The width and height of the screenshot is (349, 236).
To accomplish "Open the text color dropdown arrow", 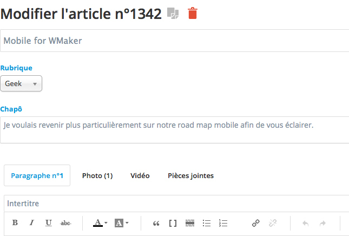I will click(106, 223).
